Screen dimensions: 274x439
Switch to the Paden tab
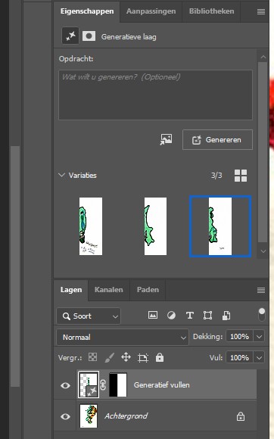click(x=148, y=290)
